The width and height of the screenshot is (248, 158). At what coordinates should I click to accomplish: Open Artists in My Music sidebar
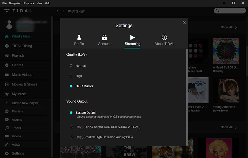click(16, 145)
